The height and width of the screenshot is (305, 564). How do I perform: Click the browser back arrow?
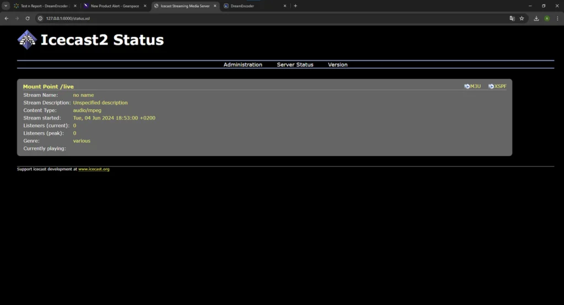(x=7, y=18)
